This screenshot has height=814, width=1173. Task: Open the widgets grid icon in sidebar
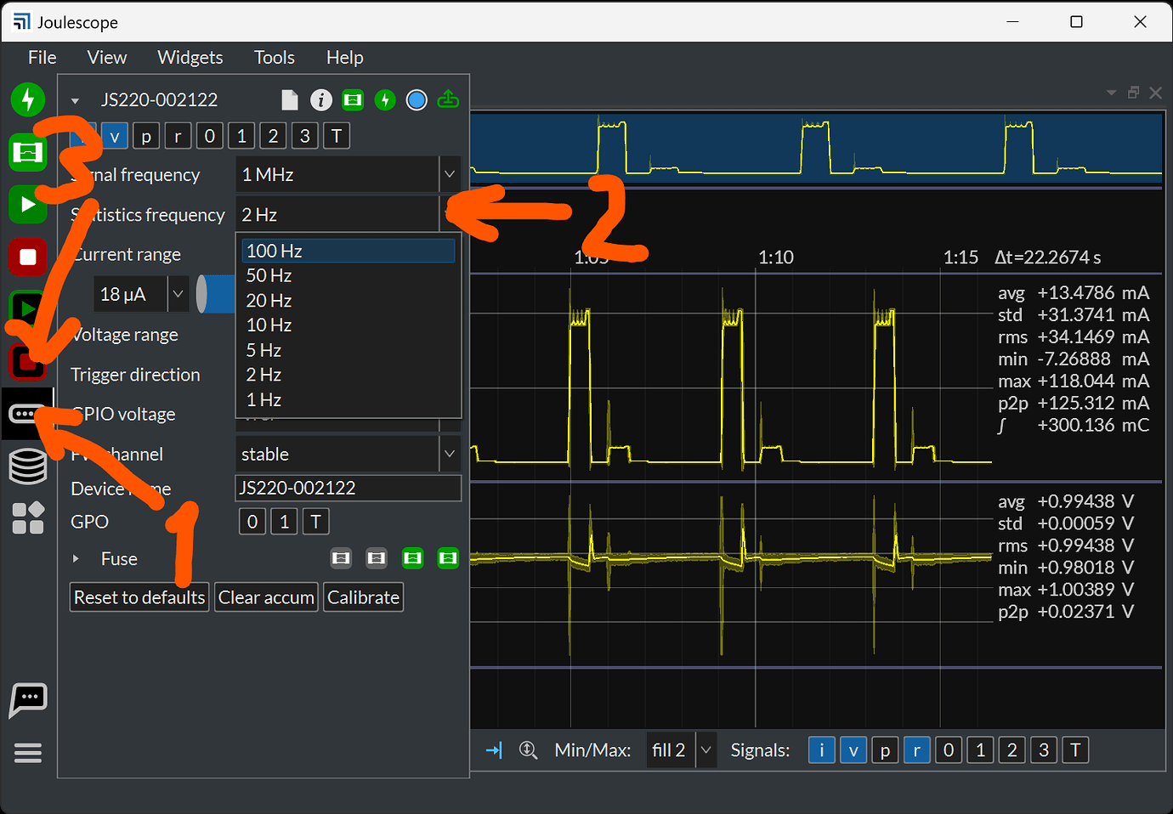coord(28,517)
